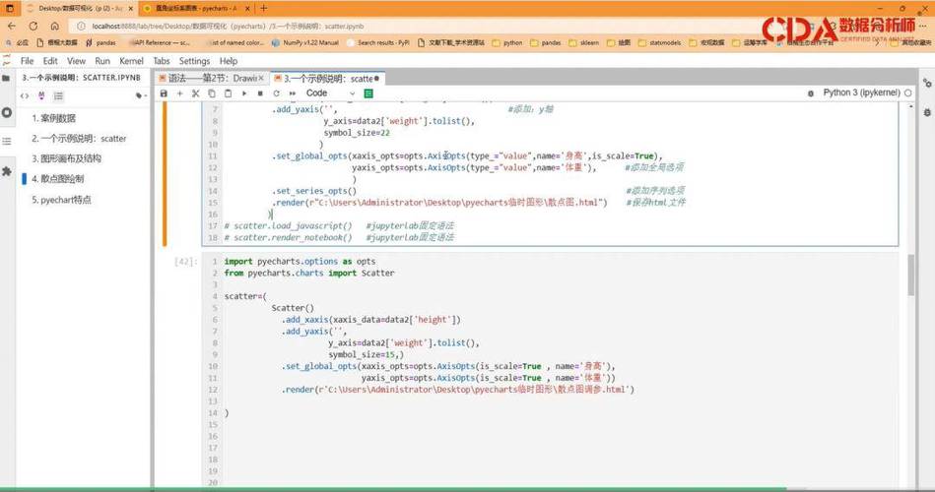The width and height of the screenshot is (935, 492).
Task: Go to TOC heading 4. 散点图绘制
Action: (x=58, y=179)
